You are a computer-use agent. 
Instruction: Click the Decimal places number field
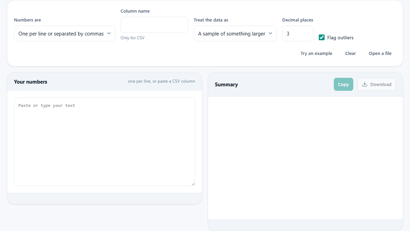coord(298,33)
